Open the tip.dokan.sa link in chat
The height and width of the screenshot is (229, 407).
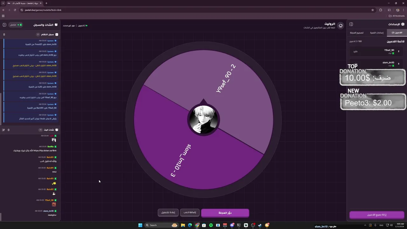(x=45, y=150)
